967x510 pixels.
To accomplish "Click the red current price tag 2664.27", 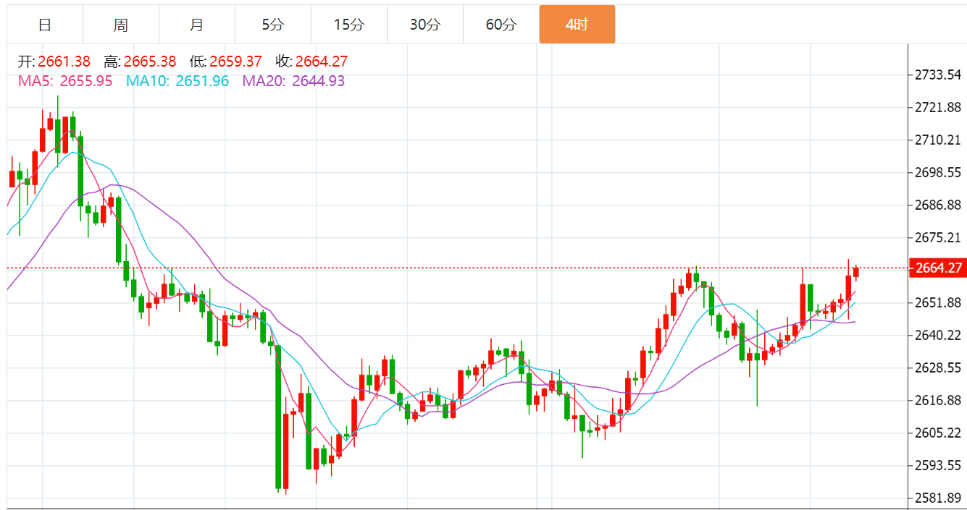I will 938,268.
